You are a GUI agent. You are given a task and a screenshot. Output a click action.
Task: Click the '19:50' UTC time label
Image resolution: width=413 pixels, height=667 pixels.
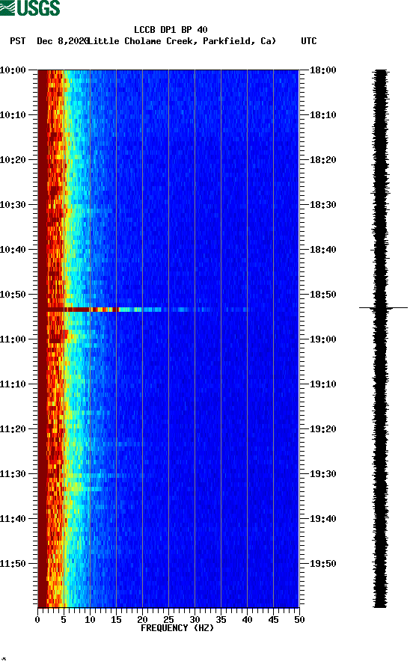(323, 564)
